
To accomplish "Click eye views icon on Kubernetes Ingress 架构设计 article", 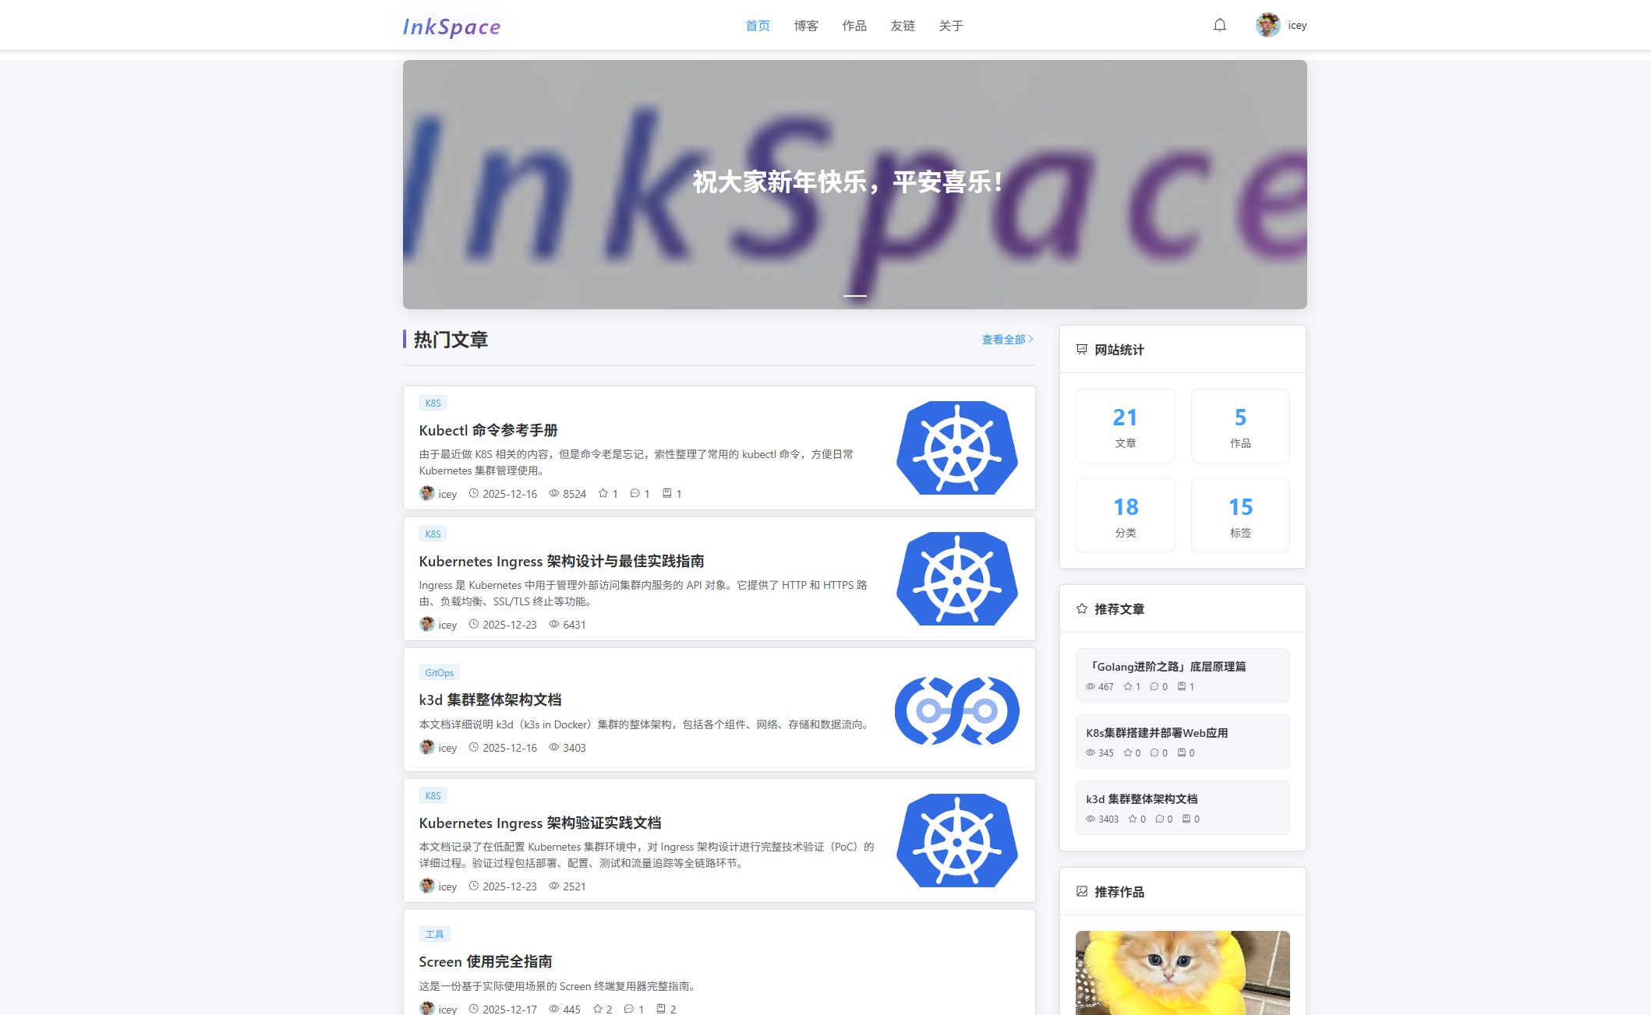I will coord(554,624).
